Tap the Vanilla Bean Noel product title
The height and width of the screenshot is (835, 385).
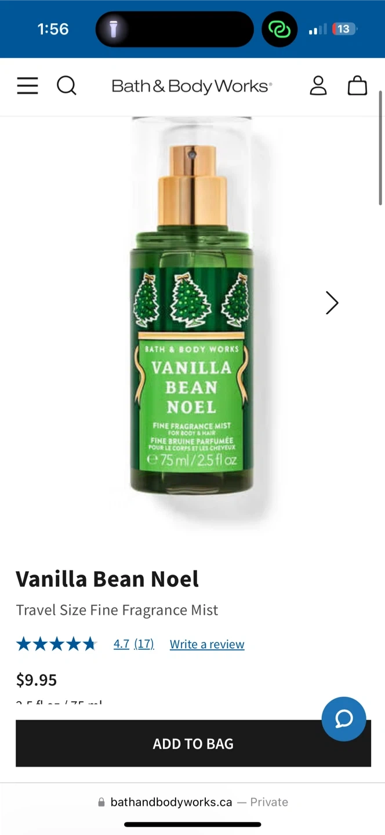pos(107,579)
